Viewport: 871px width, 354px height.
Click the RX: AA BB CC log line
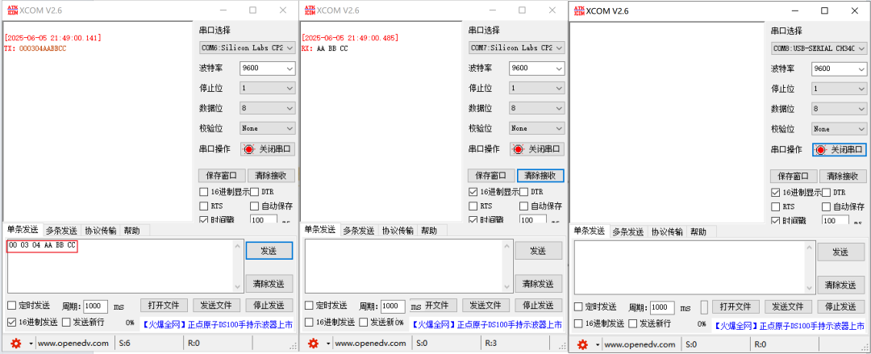pos(325,48)
